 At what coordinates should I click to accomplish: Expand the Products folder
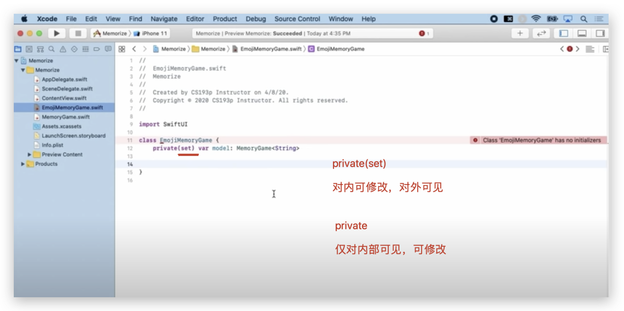pyautogui.click(x=23, y=164)
